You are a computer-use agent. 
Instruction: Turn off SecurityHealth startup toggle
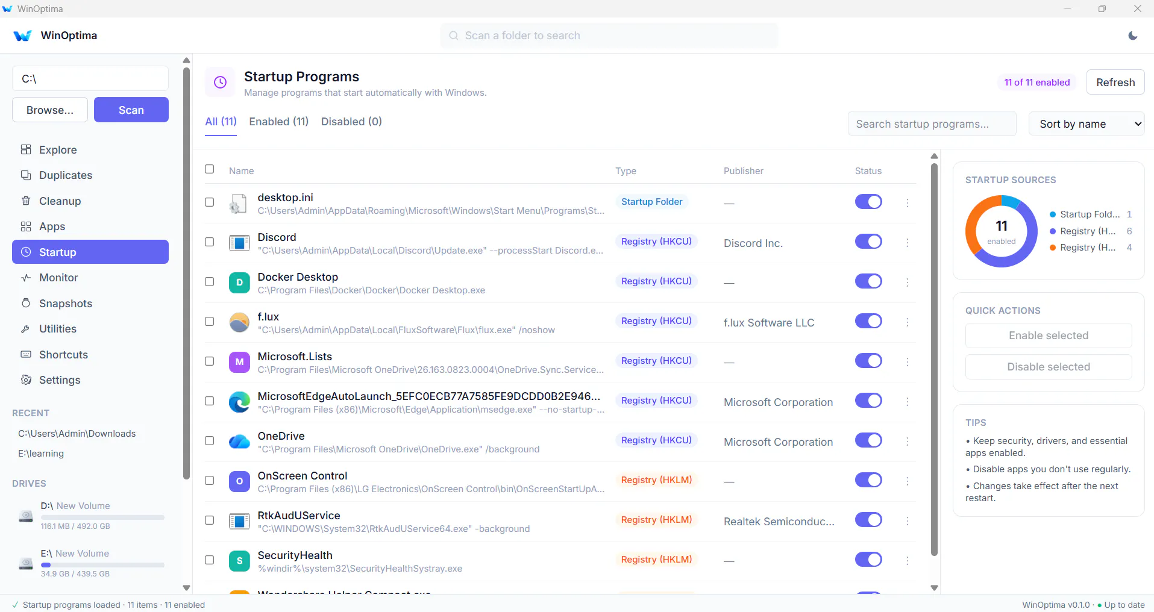868,560
